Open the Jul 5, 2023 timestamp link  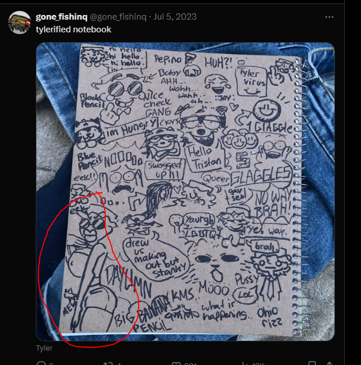coord(175,17)
